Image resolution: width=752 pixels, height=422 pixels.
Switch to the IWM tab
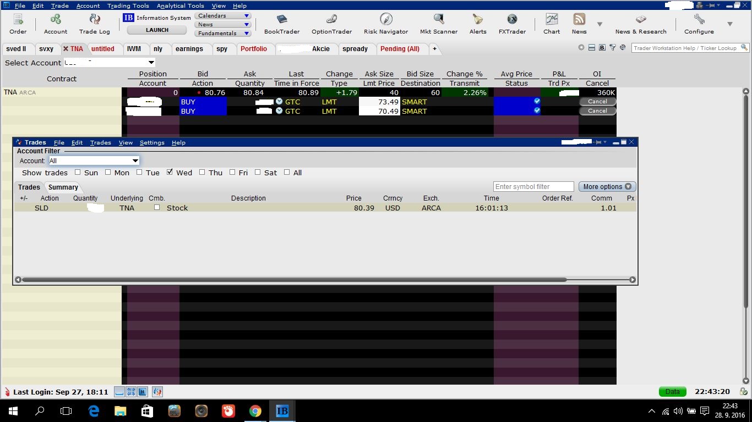click(x=134, y=49)
